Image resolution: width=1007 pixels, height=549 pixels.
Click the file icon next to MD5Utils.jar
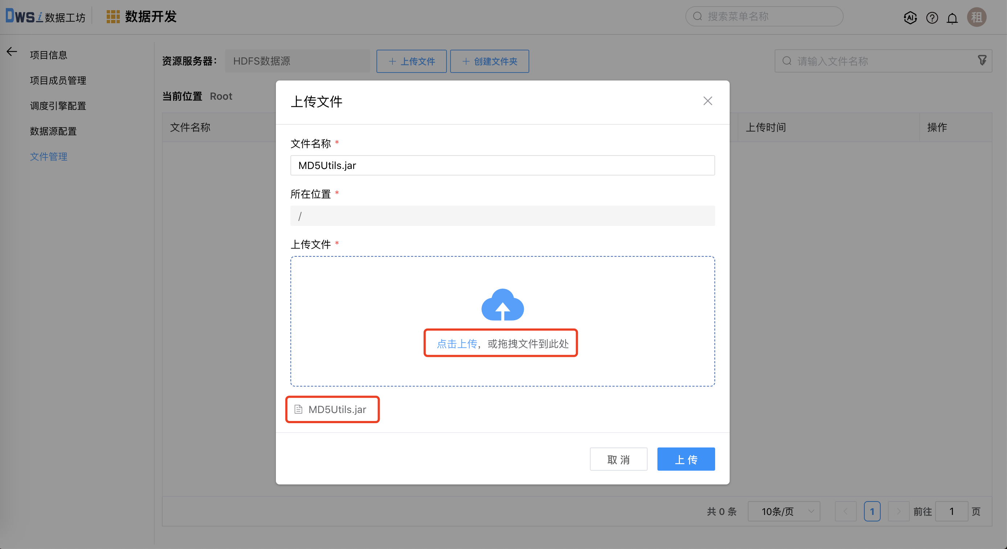click(x=298, y=409)
